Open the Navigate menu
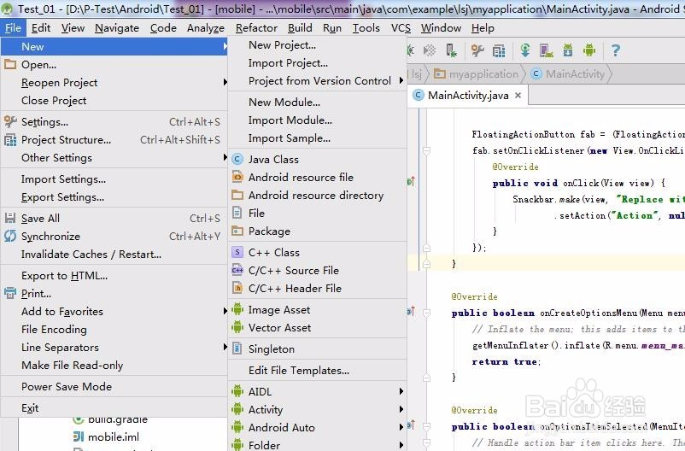Image resolution: width=685 pixels, height=451 pixels. coord(117,28)
